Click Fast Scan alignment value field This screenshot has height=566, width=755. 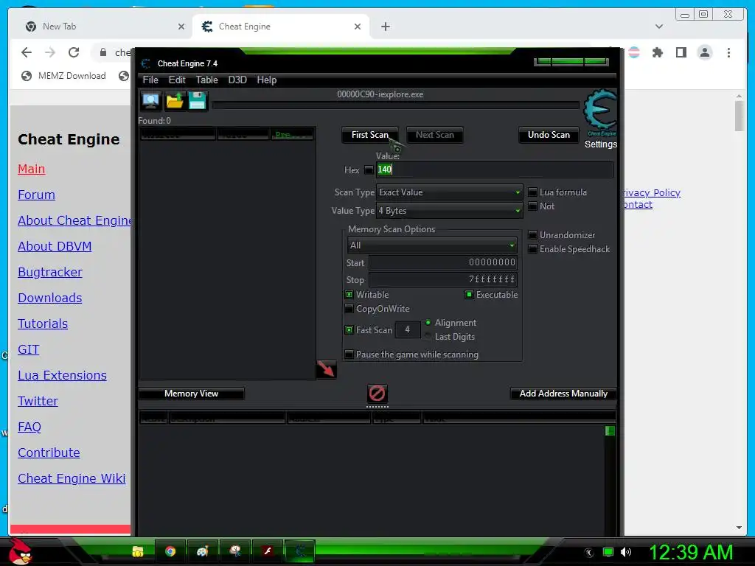pos(407,329)
